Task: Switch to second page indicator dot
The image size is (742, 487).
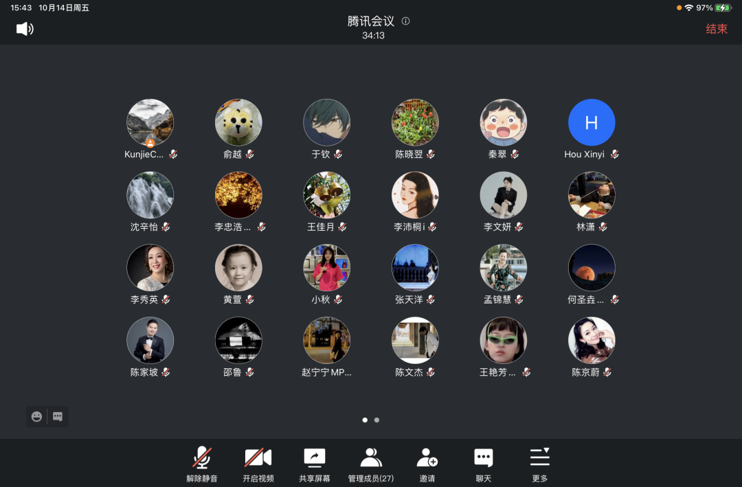Action: 377,420
